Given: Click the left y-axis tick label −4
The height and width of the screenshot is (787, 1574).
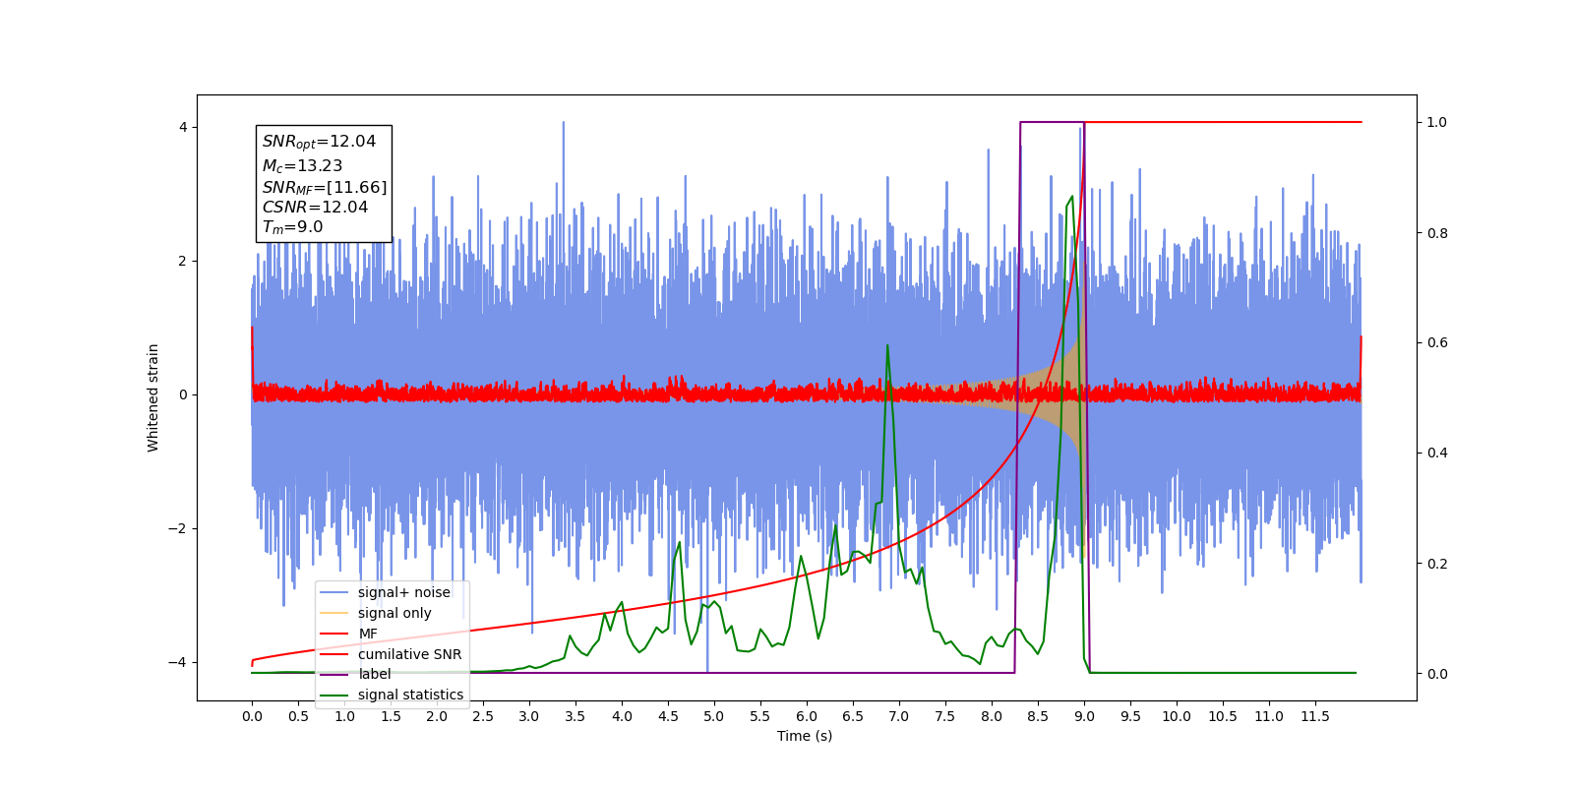Looking at the screenshot, I should [177, 662].
